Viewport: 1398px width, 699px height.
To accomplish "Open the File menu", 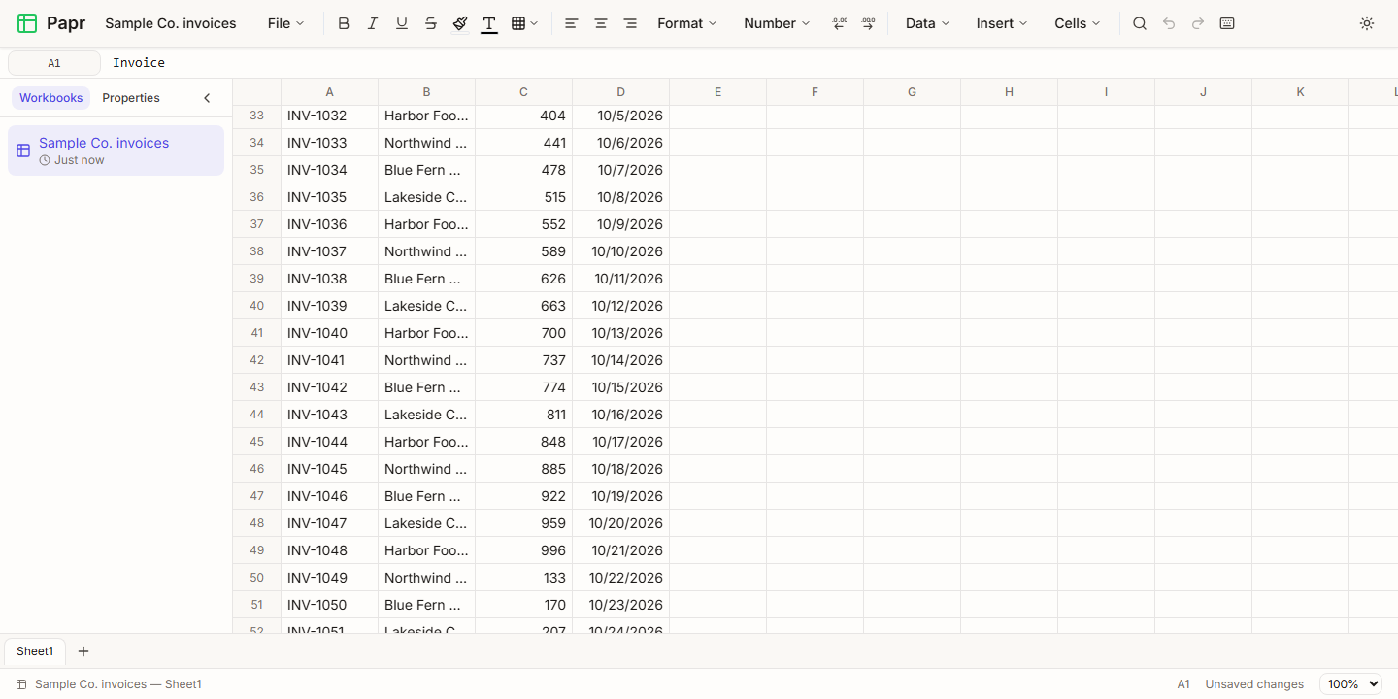I will point(286,23).
